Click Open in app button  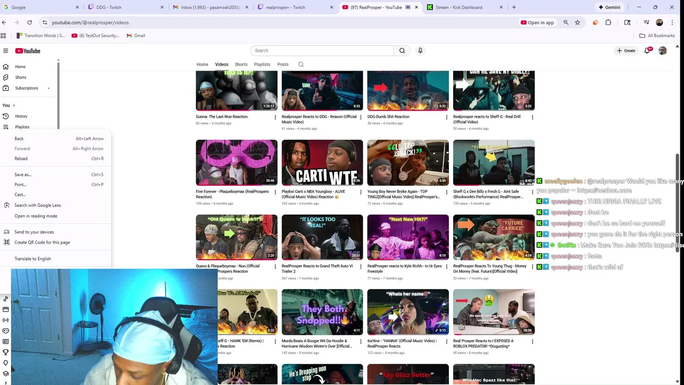point(537,22)
